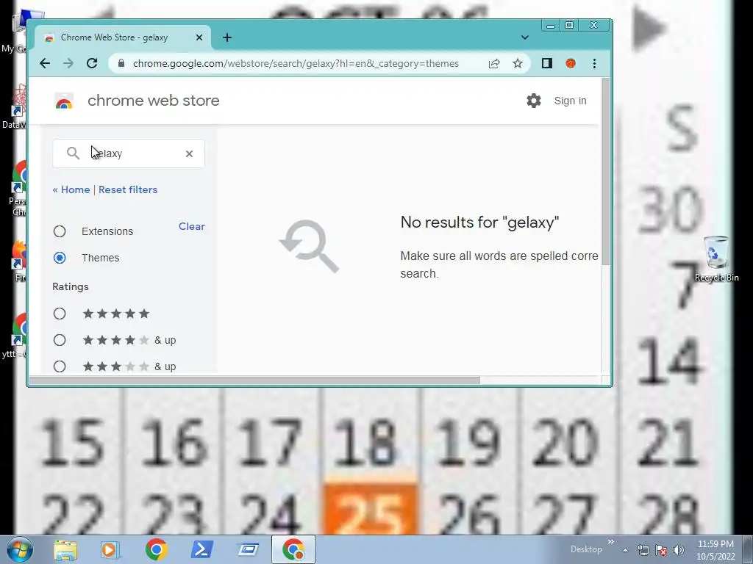Select the five star rating filter

[x=60, y=314]
